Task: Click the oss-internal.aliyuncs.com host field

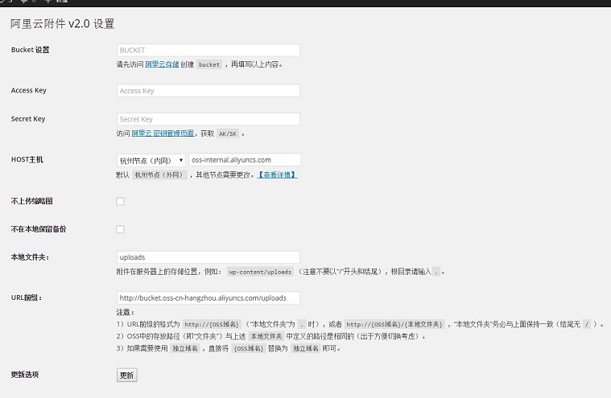Action: [245, 160]
